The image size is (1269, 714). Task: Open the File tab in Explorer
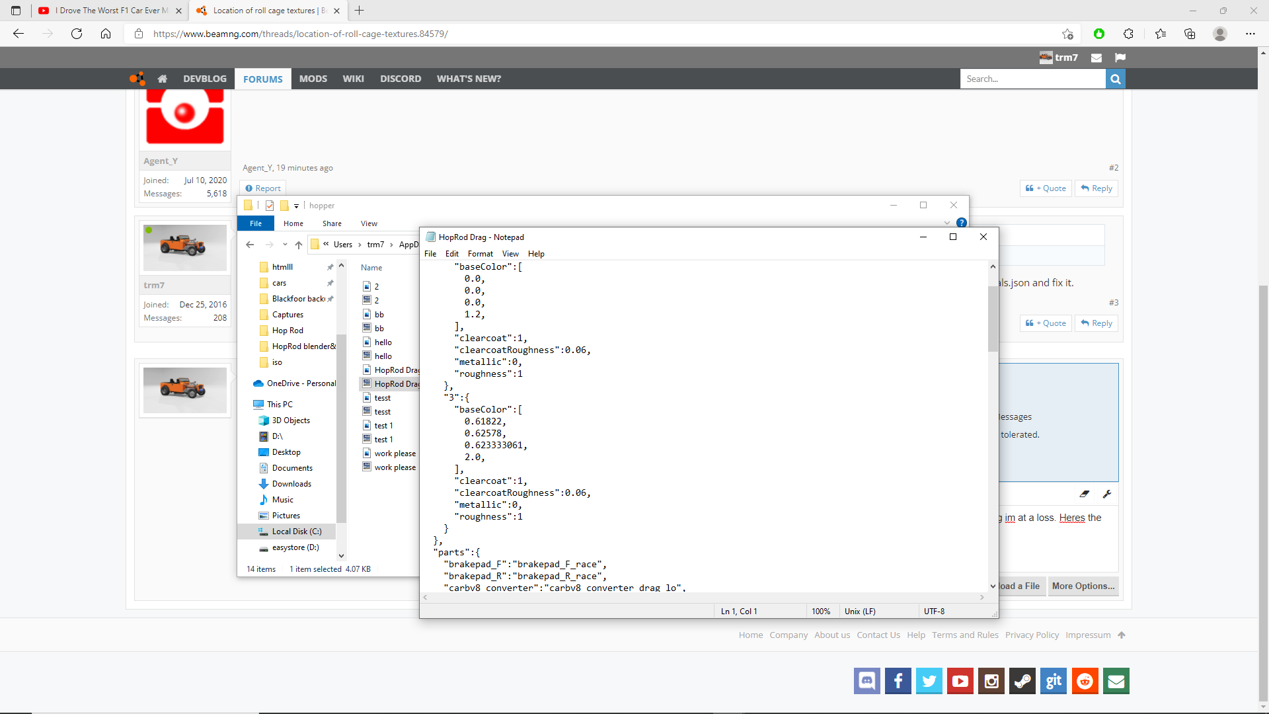(x=256, y=223)
